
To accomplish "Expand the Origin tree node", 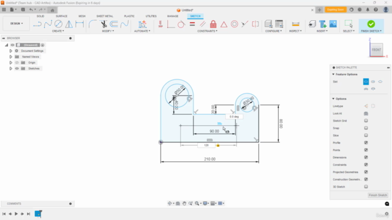I will coord(11,62).
